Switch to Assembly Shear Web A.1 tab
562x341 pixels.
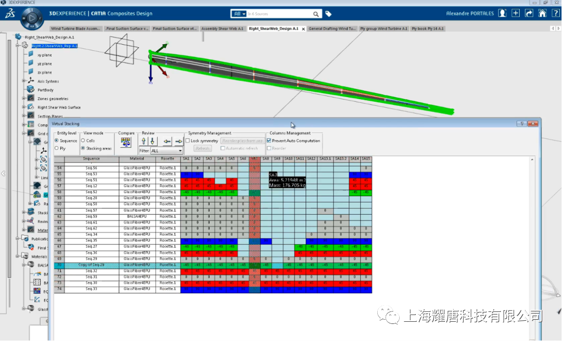pos(222,29)
